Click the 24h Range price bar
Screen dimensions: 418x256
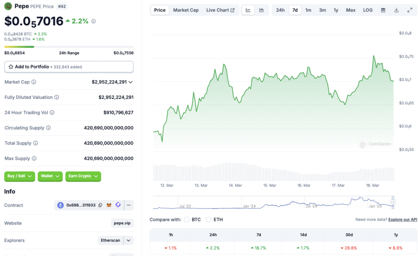(69, 47)
